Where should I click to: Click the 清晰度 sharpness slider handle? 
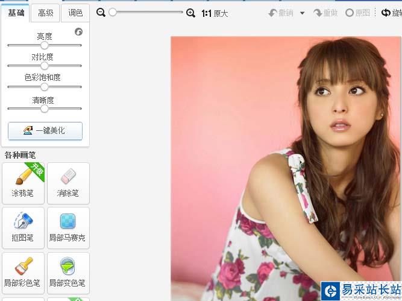pos(45,109)
